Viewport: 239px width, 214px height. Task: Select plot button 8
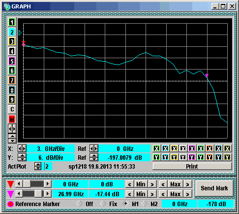[12, 90]
